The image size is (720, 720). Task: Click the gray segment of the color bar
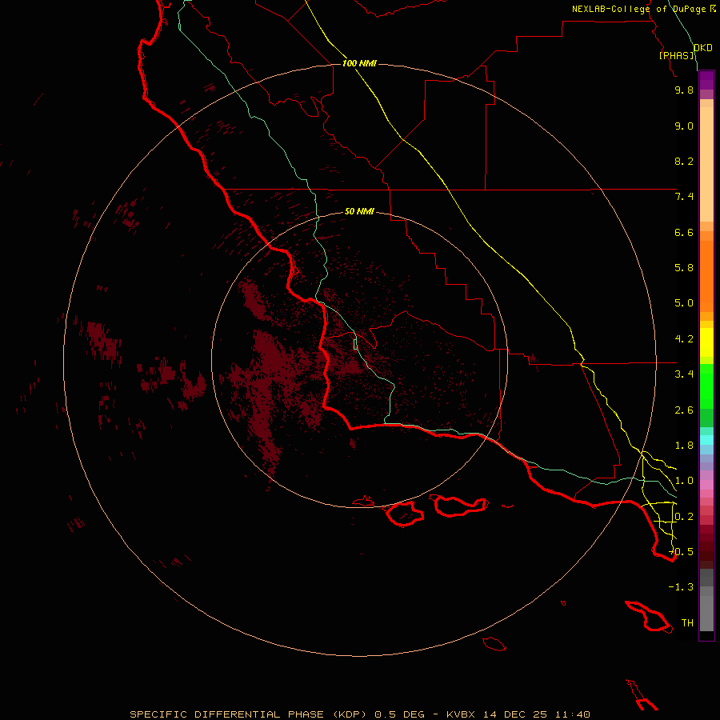[706, 613]
